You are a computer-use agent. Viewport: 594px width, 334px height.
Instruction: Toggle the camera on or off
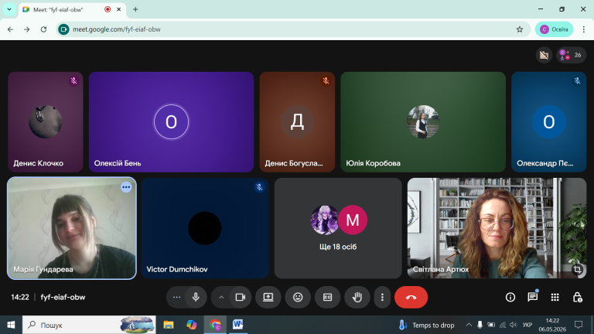(x=241, y=297)
